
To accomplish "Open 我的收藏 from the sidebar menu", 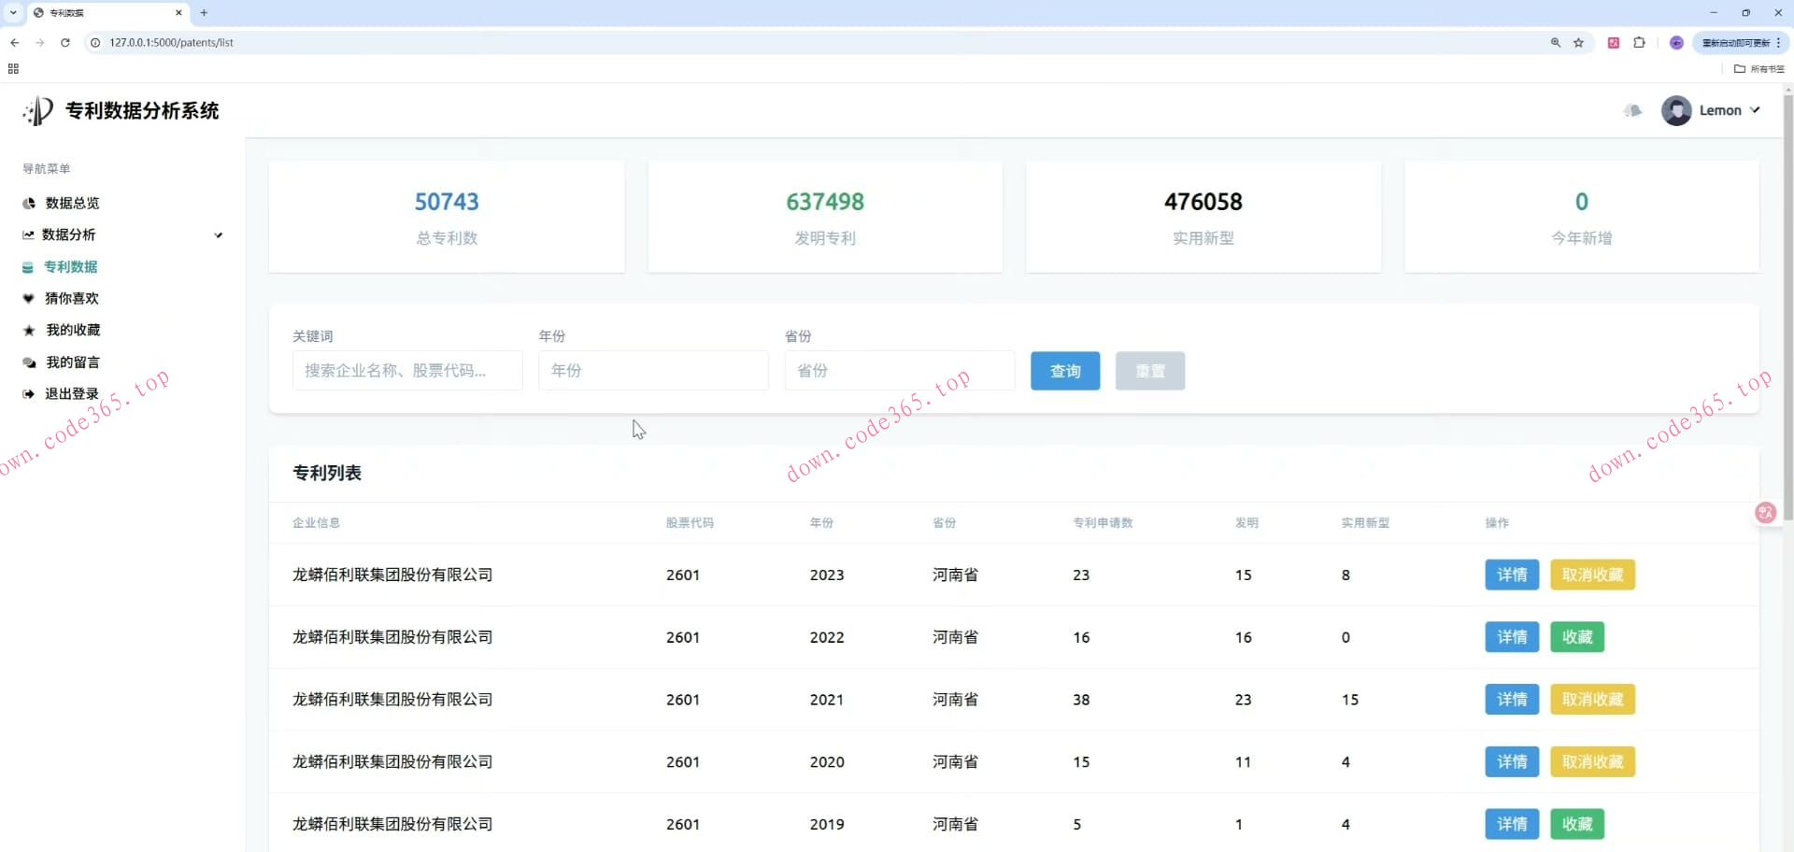I will (73, 331).
